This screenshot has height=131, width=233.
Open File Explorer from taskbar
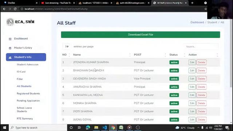pyautogui.click(x=96, y=128)
